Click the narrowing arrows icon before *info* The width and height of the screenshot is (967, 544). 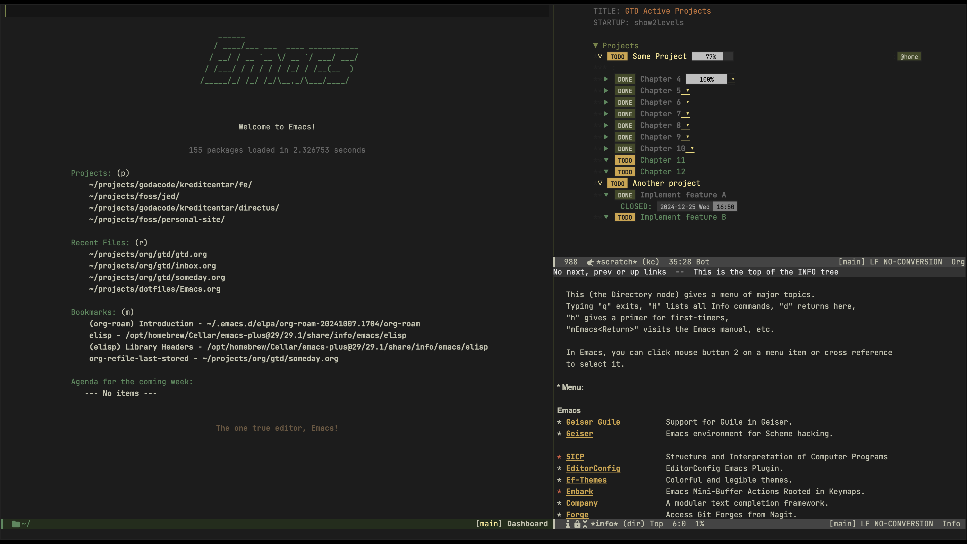[585, 524]
